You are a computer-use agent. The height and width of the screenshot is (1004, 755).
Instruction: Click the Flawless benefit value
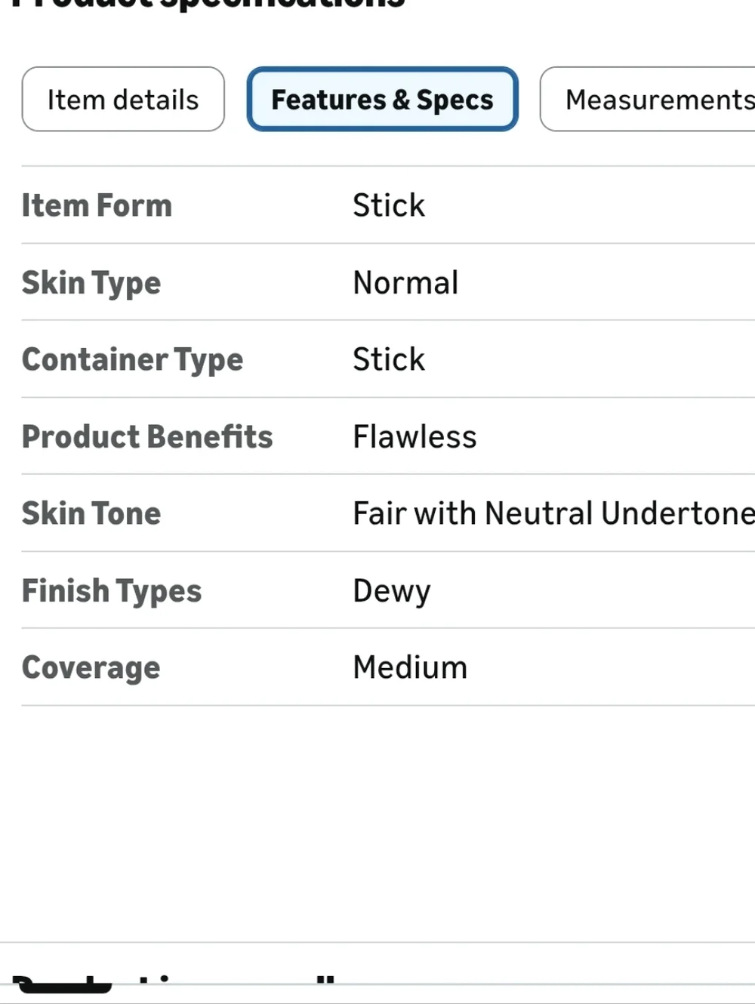pyautogui.click(x=414, y=436)
